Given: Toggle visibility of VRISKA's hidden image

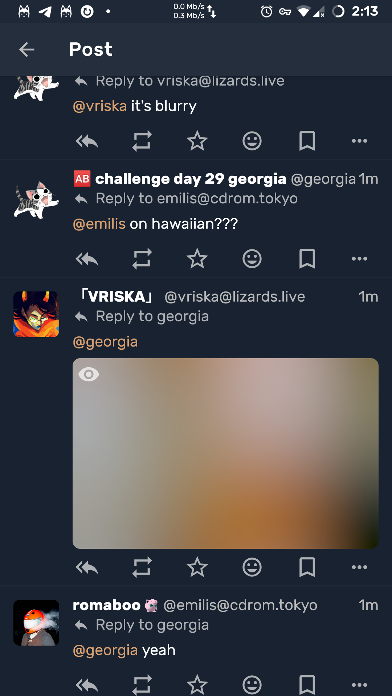Looking at the screenshot, I should point(89,374).
